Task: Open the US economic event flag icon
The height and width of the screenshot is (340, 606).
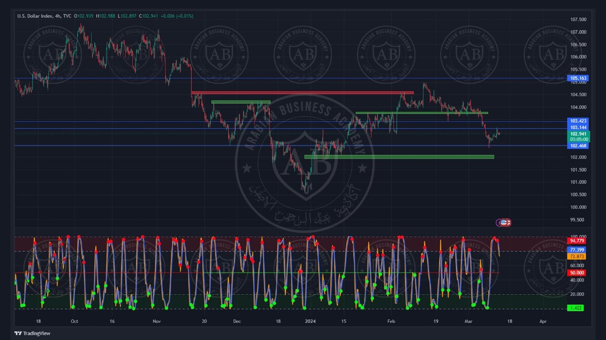Action: click(504, 222)
